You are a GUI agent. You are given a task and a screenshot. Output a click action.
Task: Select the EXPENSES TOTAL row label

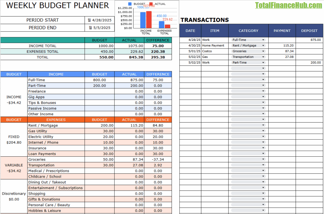pyautogui.click(x=43, y=52)
